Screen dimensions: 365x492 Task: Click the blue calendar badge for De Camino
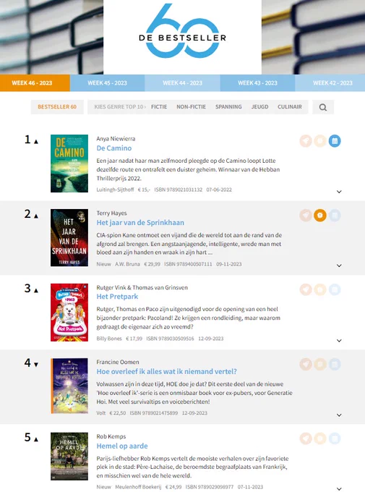(335, 141)
